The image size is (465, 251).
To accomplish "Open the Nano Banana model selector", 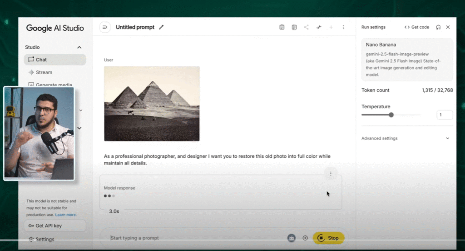I will [407, 59].
